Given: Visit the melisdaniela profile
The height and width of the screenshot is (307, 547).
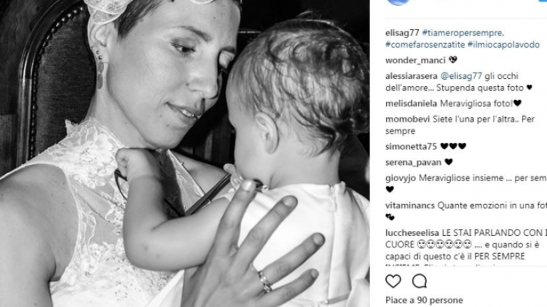Looking at the screenshot, I should pos(411,103).
